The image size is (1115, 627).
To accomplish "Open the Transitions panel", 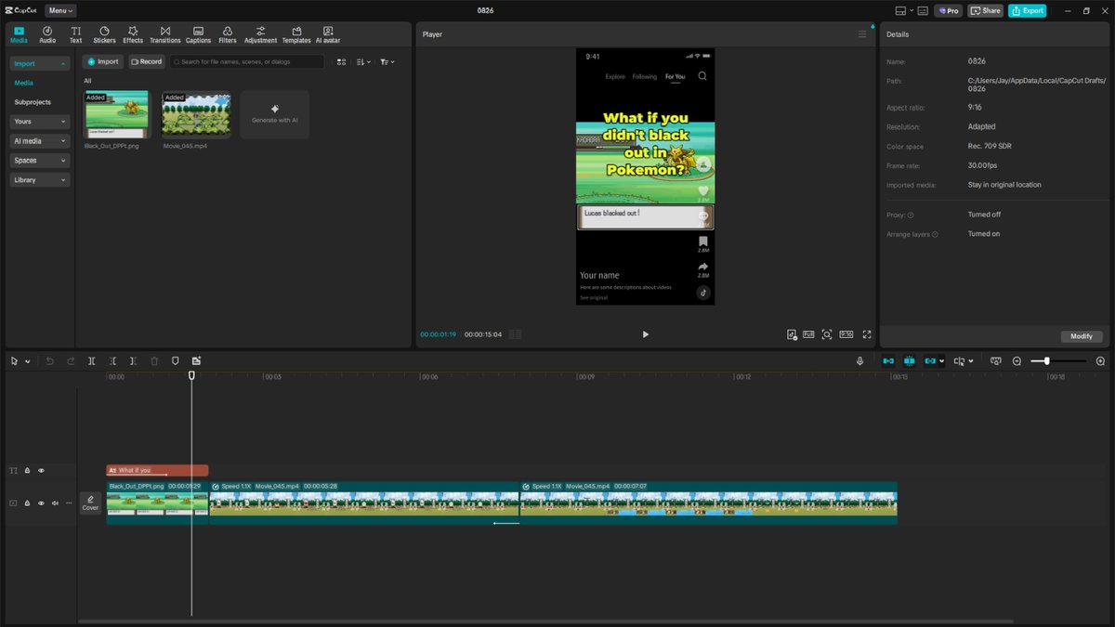I will (164, 34).
